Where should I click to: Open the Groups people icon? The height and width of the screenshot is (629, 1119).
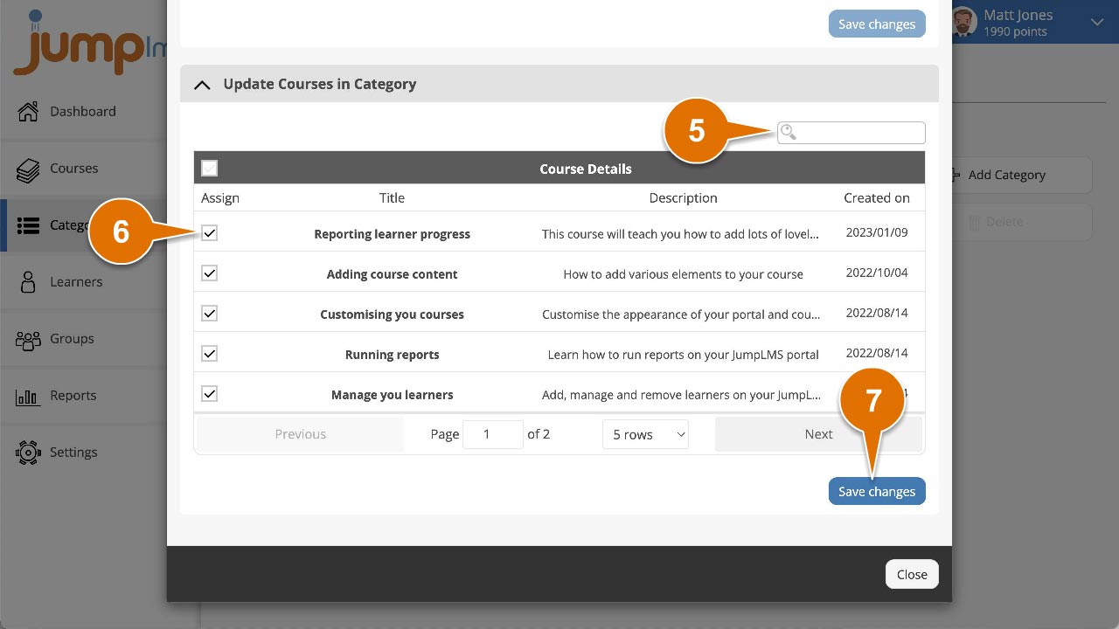pos(28,339)
